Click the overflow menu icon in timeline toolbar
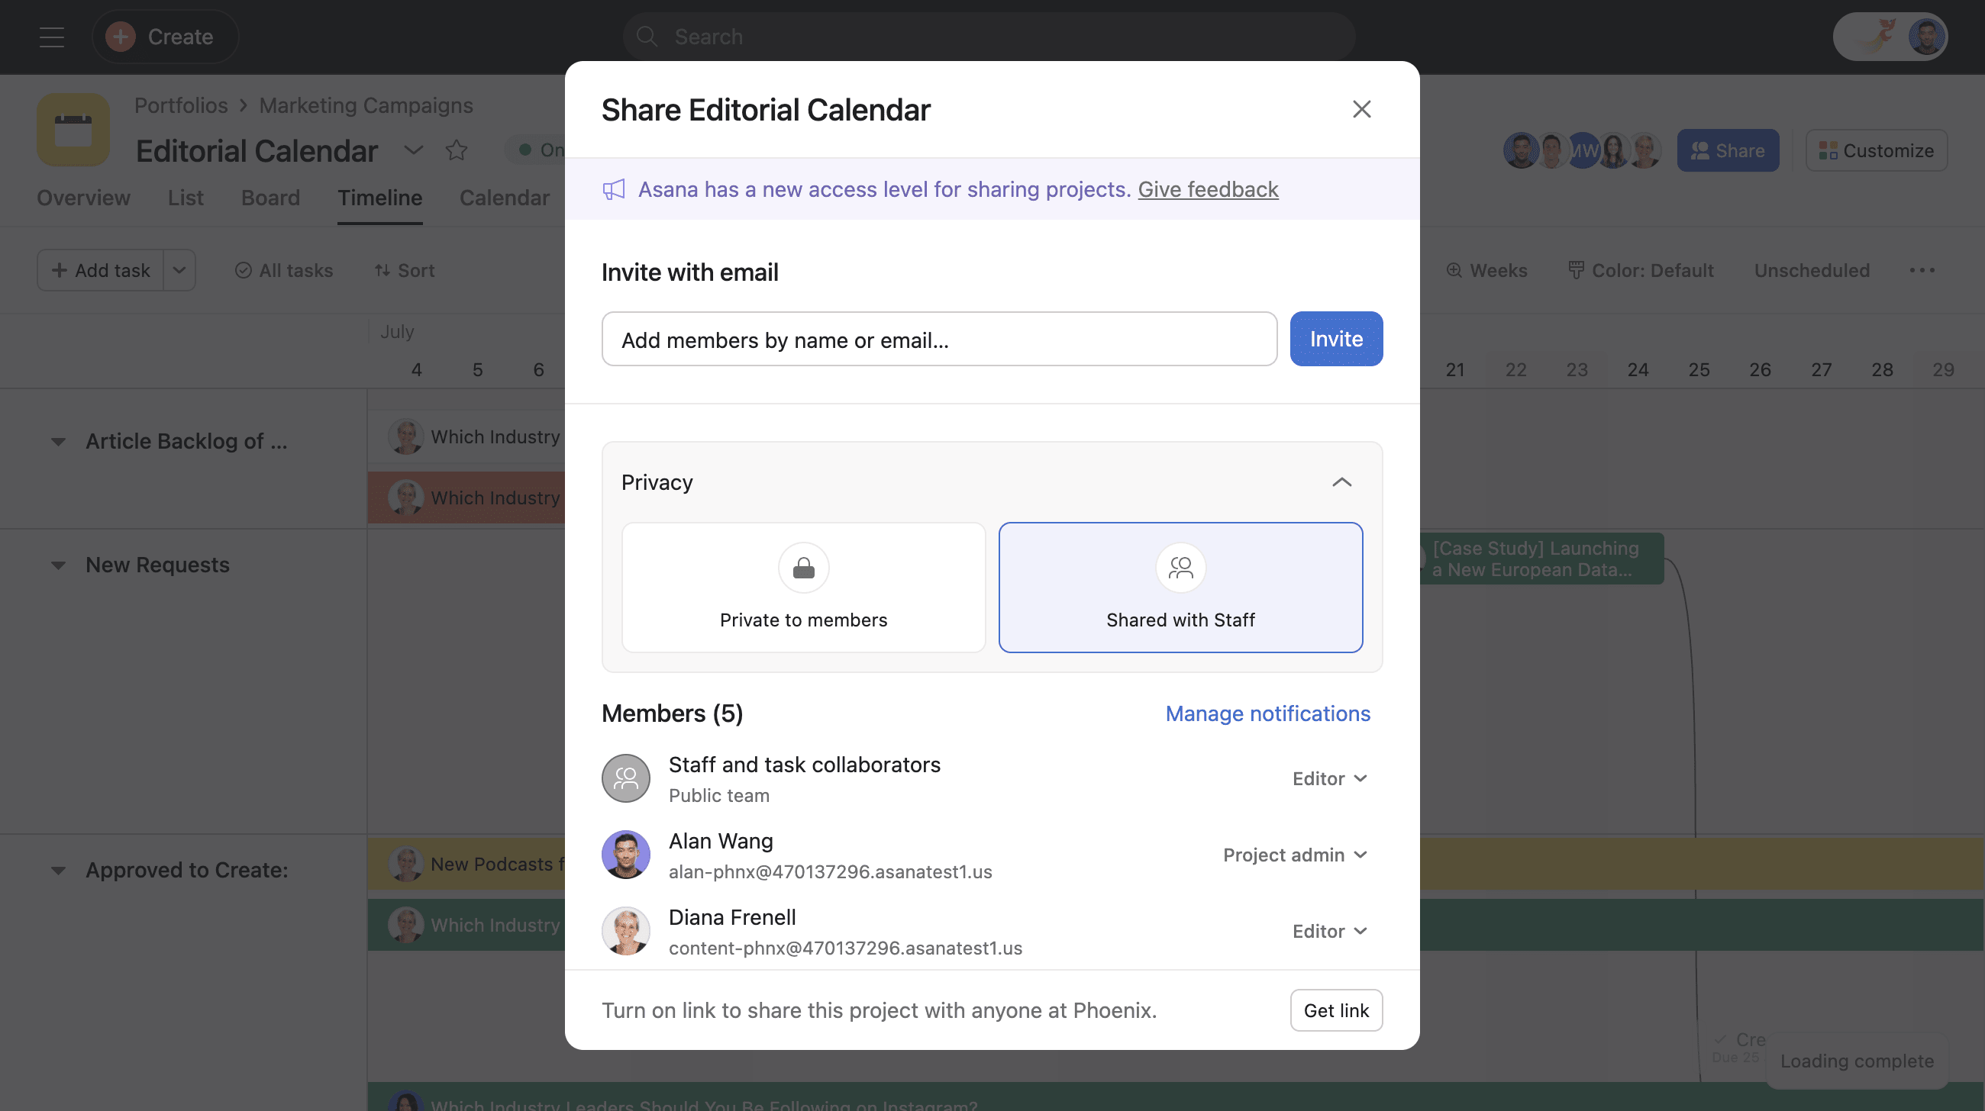The height and width of the screenshot is (1111, 1985). [1924, 269]
